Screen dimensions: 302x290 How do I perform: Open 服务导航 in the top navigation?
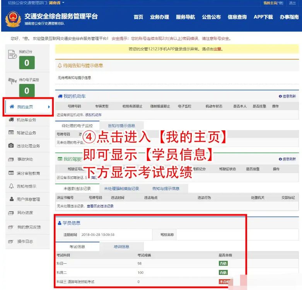coord(186,17)
